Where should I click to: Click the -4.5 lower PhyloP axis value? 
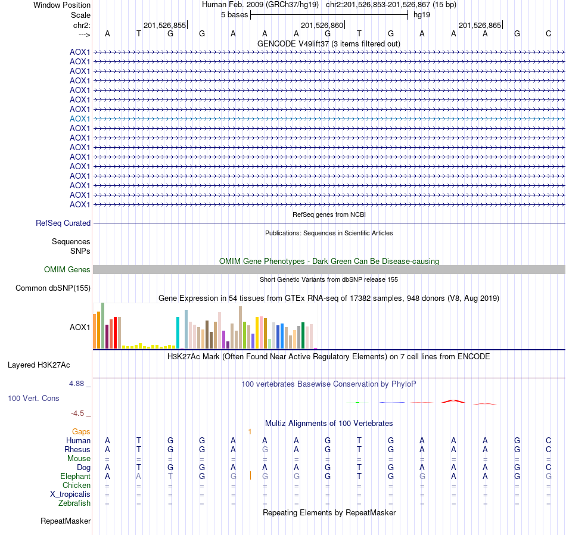pos(77,413)
